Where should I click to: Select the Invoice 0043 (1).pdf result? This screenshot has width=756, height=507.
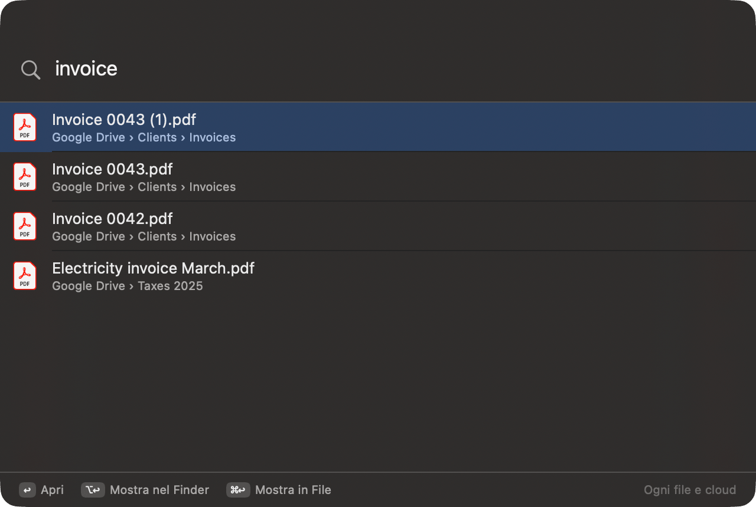(x=378, y=127)
